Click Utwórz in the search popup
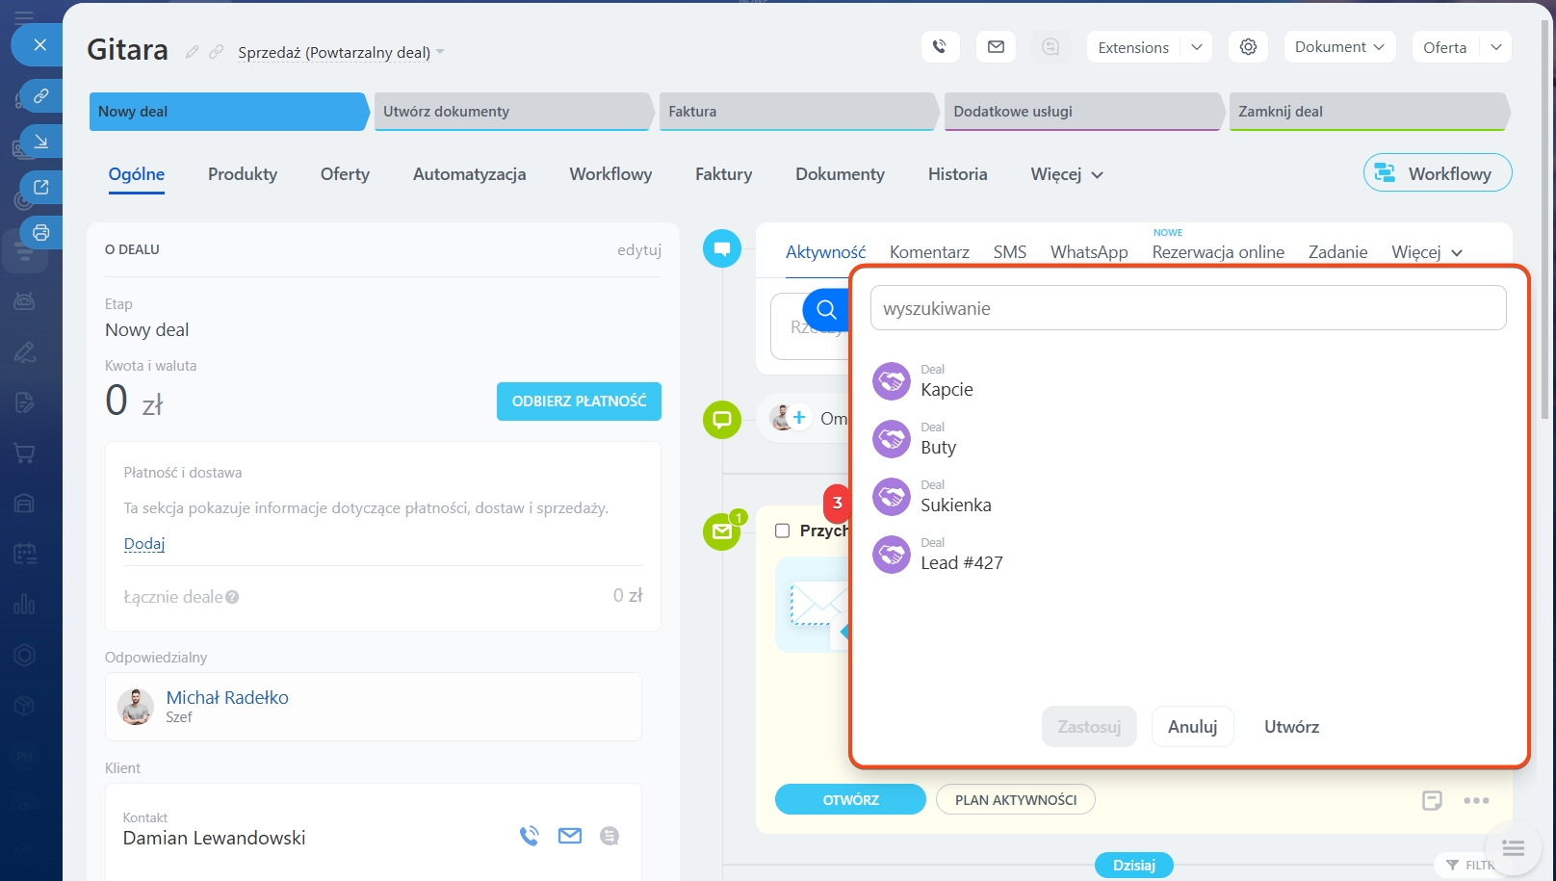This screenshot has height=881, width=1556. tap(1291, 727)
